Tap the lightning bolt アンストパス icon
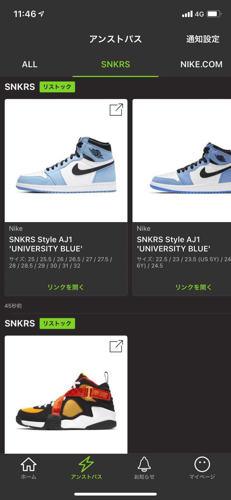231x500 pixels. (86, 464)
